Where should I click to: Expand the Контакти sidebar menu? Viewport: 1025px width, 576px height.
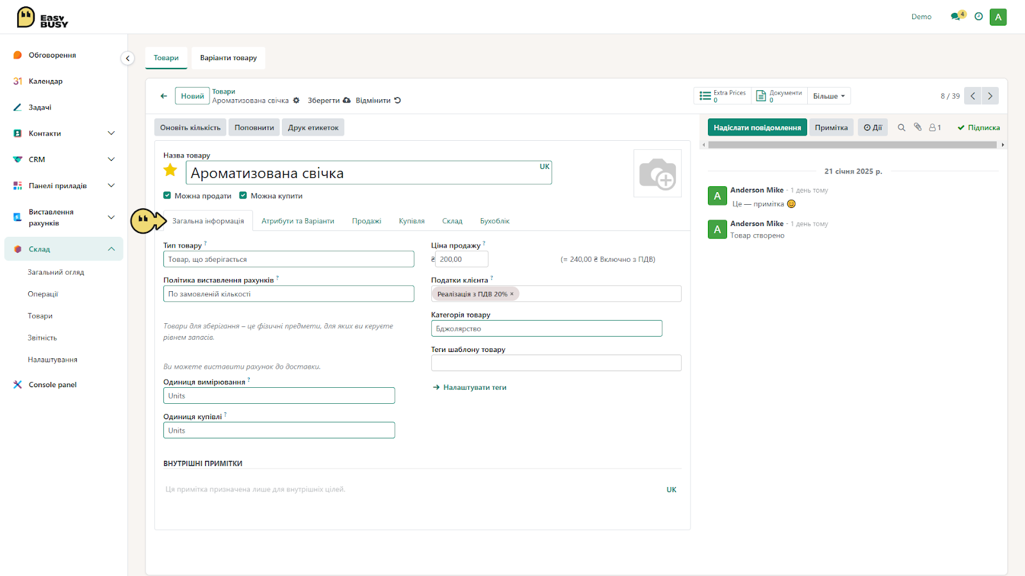pos(111,133)
